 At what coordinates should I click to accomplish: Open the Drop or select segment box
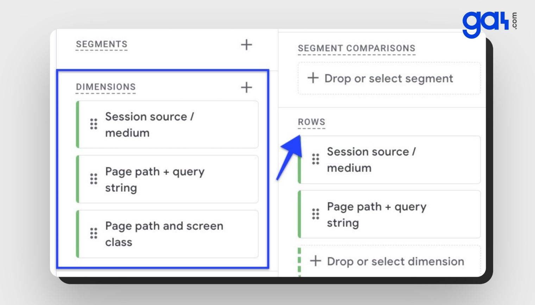coord(389,78)
